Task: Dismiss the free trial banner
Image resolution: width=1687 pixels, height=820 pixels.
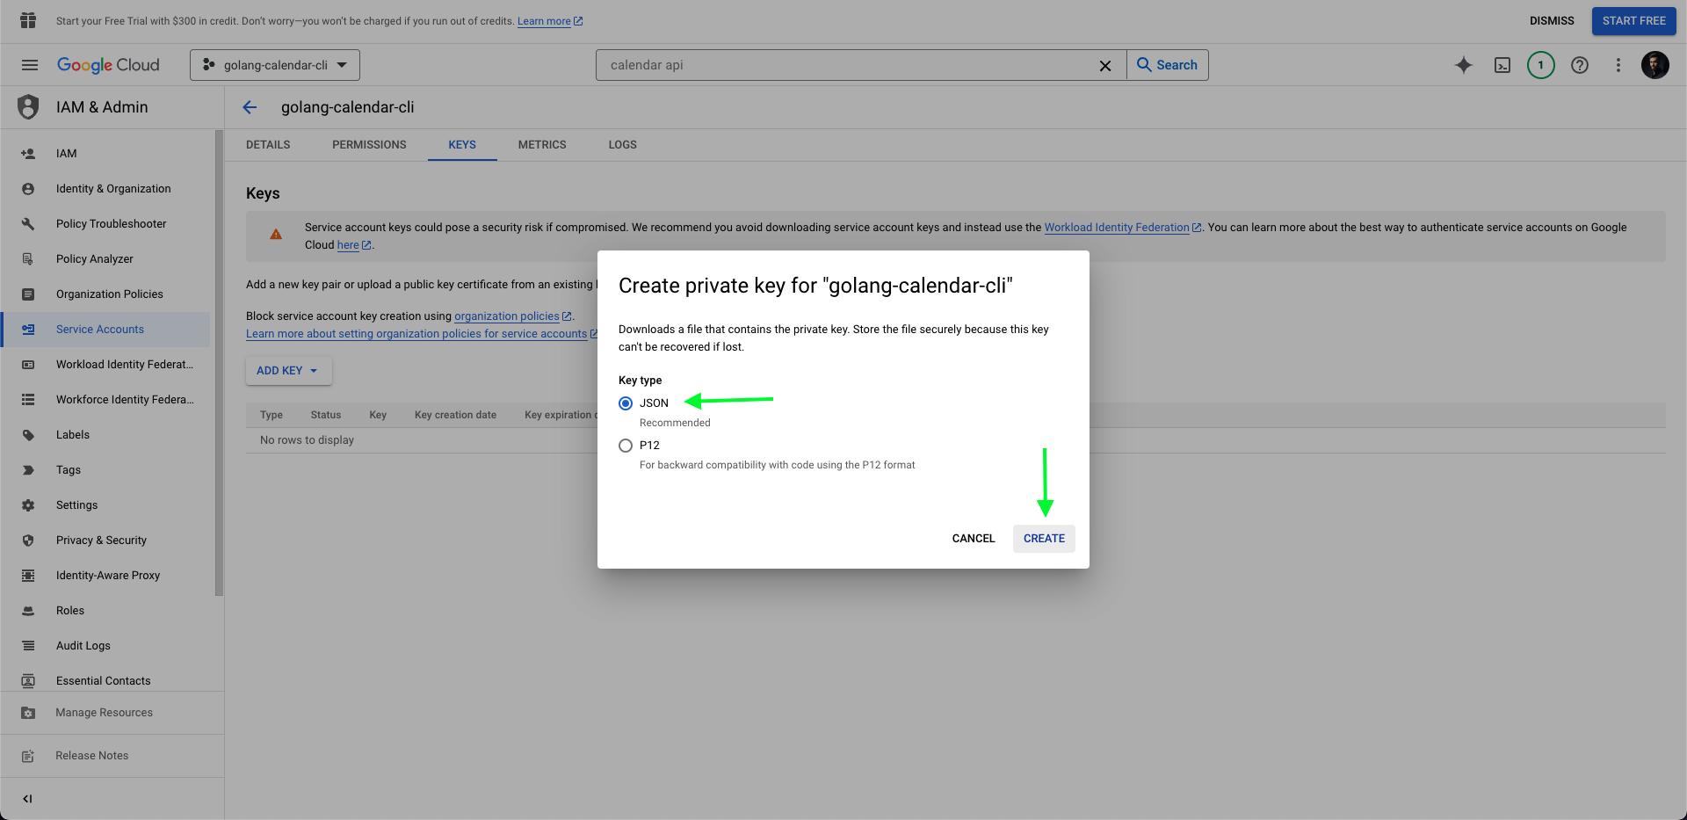Action: point(1552,21)
